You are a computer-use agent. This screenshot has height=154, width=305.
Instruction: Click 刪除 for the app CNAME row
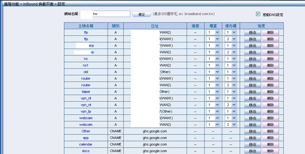click(x=270, y=138)
